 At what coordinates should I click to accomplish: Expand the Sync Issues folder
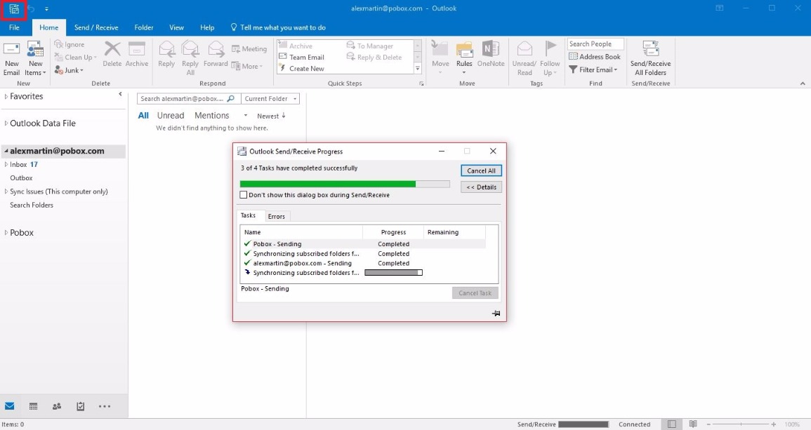6,192
